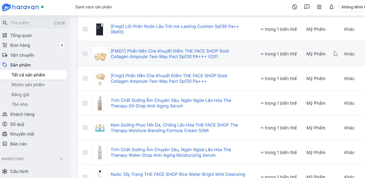The image size is (365, 178).
Task: Click the feedback message icon in header
Action: [x=307, y=7]
